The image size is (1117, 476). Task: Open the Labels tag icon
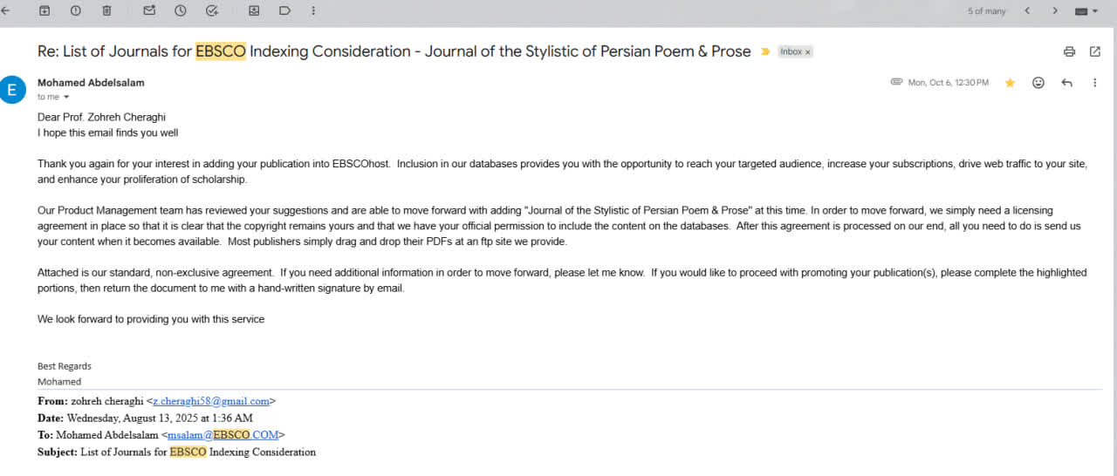point(284,10)
